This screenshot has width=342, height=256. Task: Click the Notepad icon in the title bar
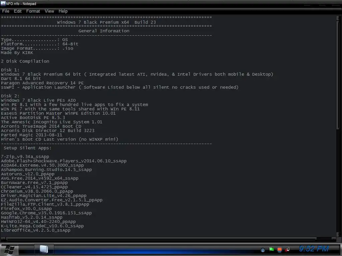(x=3, y=3)
